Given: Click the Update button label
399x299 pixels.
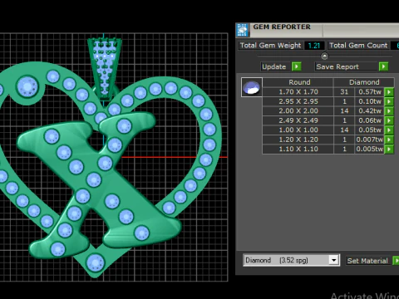Looking at the screenshot, I should 274,66.
